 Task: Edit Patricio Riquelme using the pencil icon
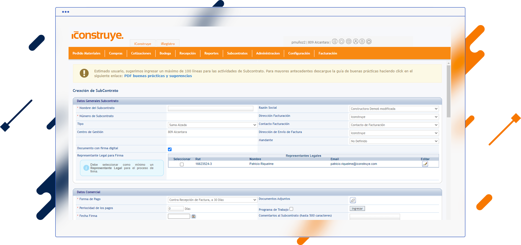pos(425,164)
